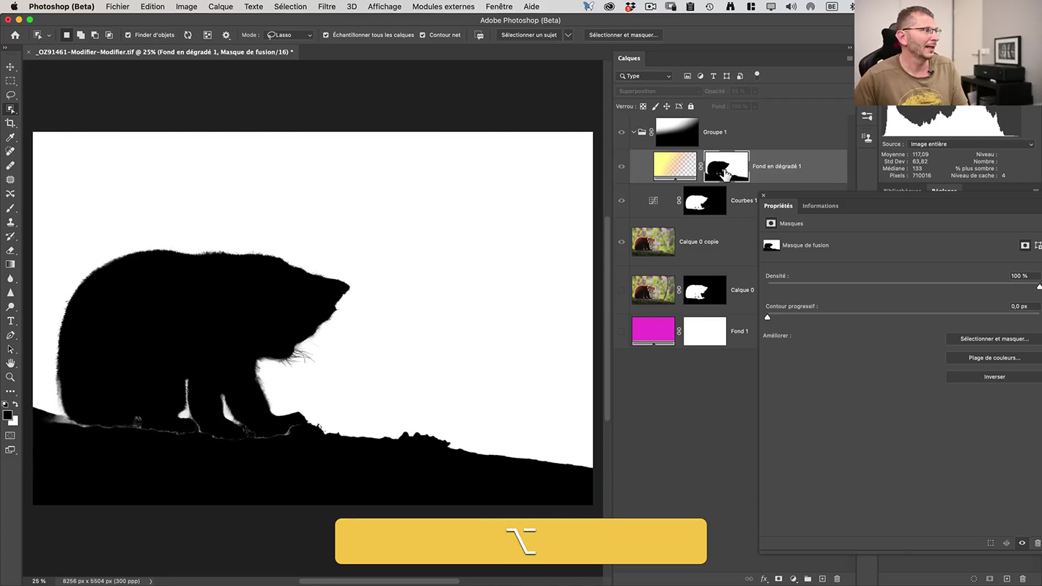Image resolution: width=1042 pixels, height=586 pixels.
Task: Select the Horizontal Type tool
Action: pyautogui.click(x=10, y=321)
